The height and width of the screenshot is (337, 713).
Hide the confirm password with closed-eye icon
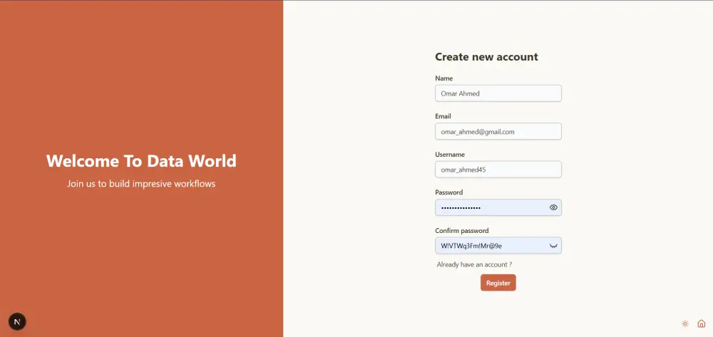click(553, 246)
